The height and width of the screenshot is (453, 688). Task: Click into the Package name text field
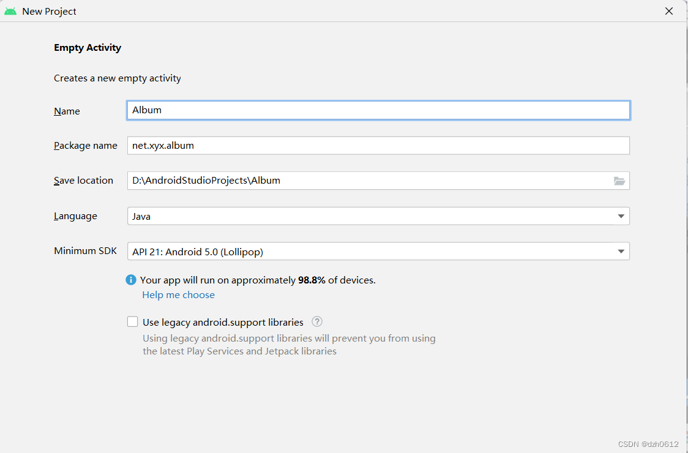[378, 146]
